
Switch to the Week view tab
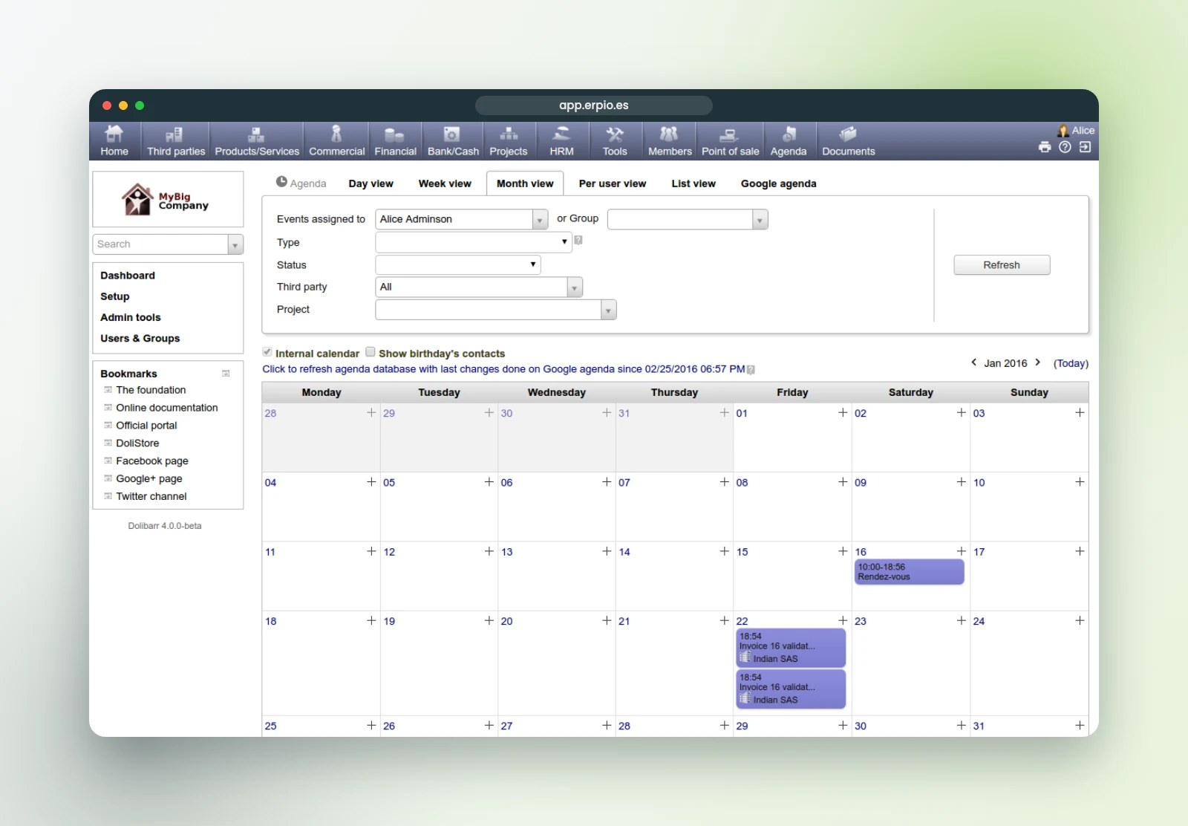tap(445, 183)
